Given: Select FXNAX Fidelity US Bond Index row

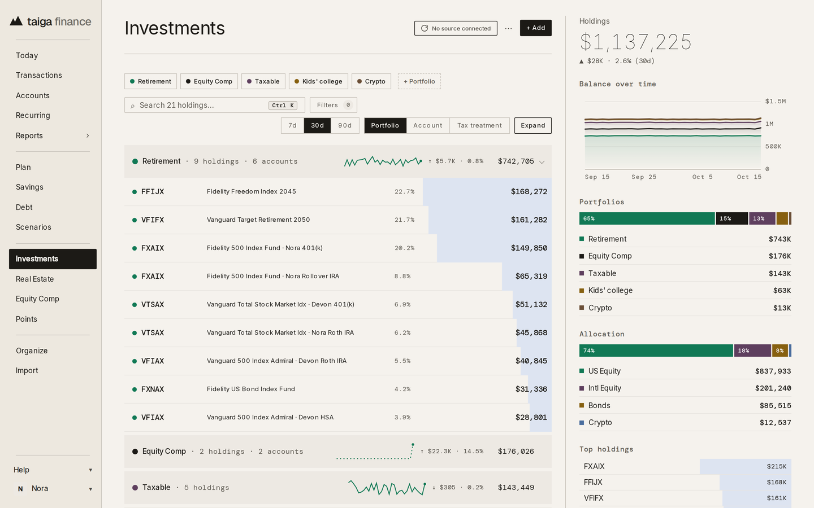Looking at the screenshot, I should coord(338,389).
